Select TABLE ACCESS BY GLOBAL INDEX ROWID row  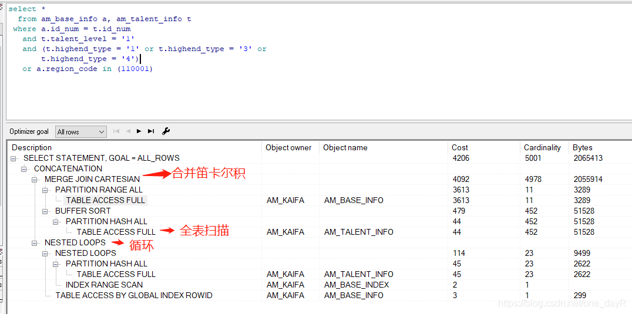134,295
